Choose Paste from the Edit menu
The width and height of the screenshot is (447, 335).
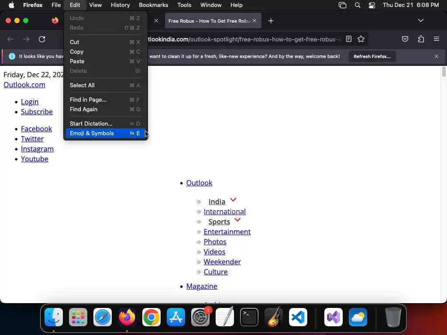click(105, 61)
